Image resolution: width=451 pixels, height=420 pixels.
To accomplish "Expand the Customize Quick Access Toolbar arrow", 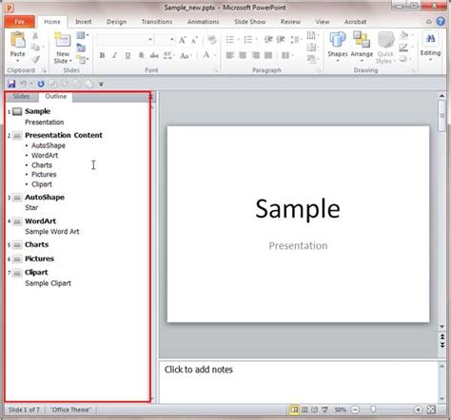I will pos(101,85).
